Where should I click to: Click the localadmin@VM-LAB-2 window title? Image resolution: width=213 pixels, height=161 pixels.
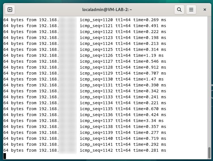pyautogui.click(x=107, y=10)
